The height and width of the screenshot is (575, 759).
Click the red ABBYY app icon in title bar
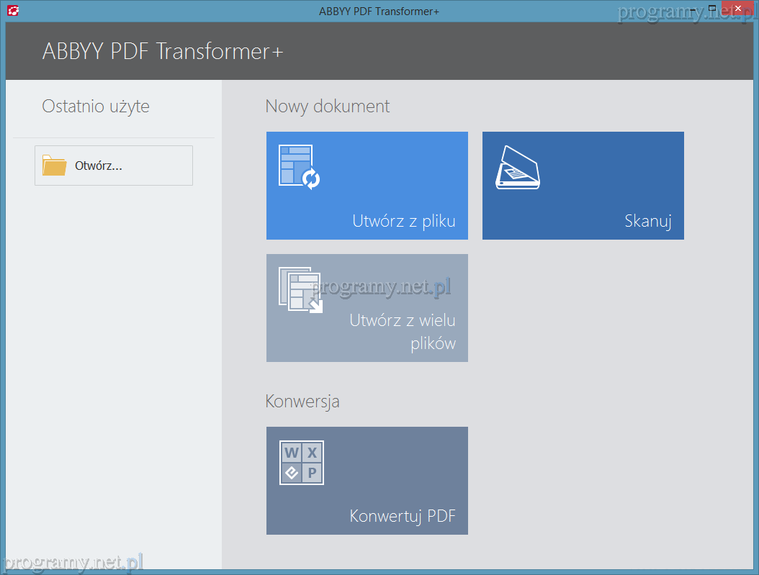click(x=12, y=11)
